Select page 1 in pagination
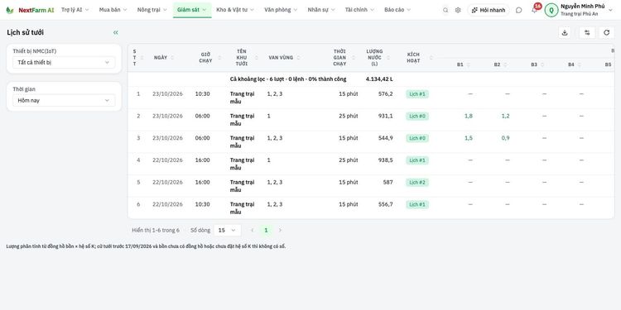621x310 pixels. point(266,230)
